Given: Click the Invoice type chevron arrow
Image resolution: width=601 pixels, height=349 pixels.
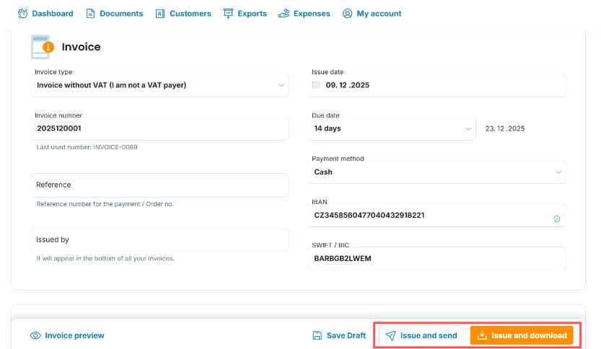Looking at the screenshot, I should tap(281, 85).
